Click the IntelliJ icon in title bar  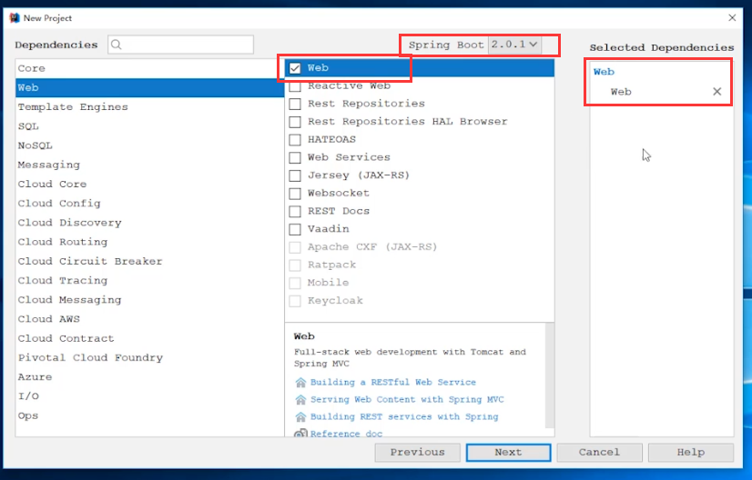coord(15,17)
